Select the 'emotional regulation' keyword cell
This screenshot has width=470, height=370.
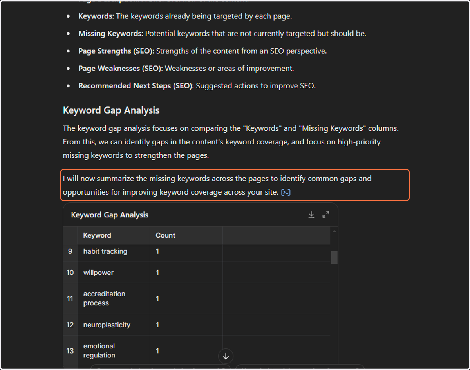114,351
